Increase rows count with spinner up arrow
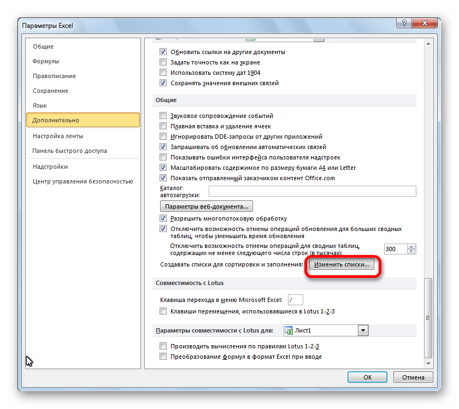This screenshot has width=459, height=409. click(411, 247)
